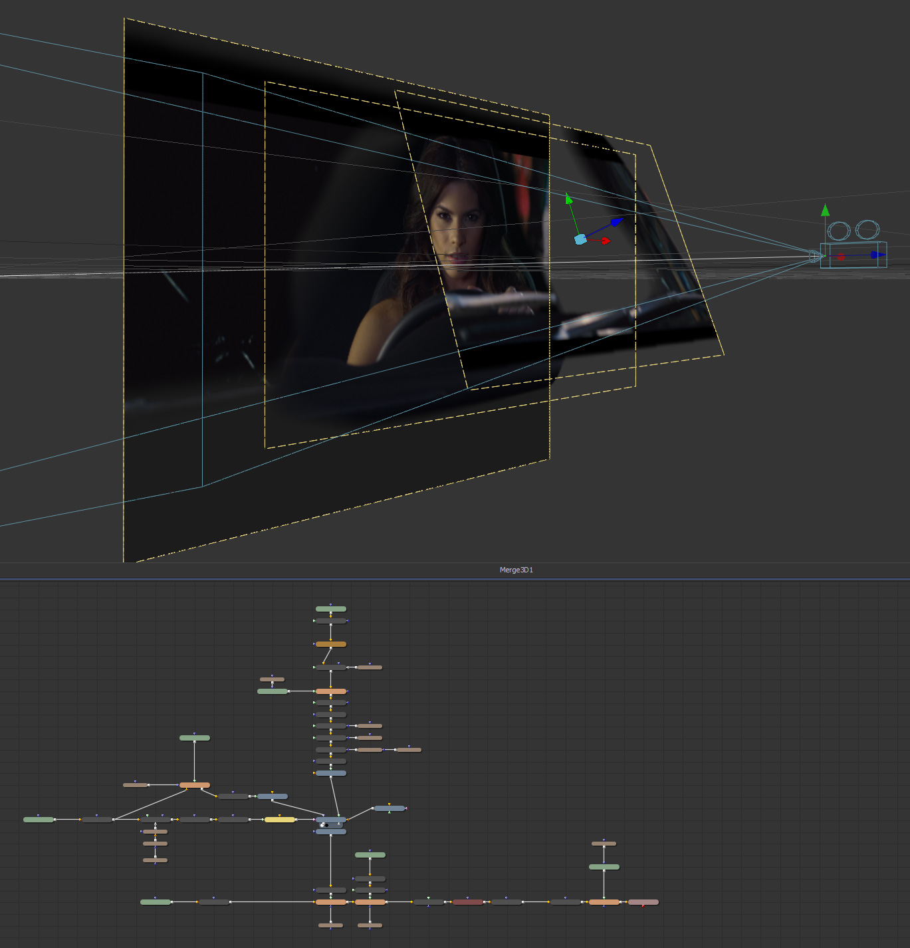Click the camera's green up-axis arrow
The height and width of the screenshot is (948, 910).
coord(825,210)
